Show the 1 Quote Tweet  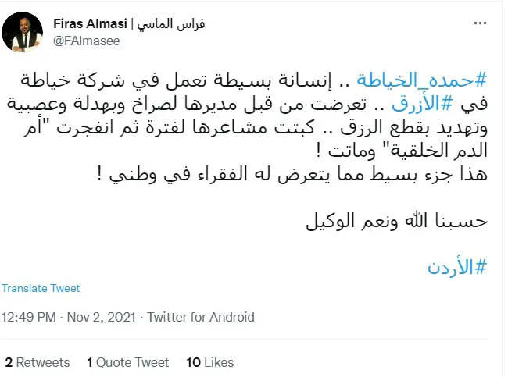pos(127,362)
